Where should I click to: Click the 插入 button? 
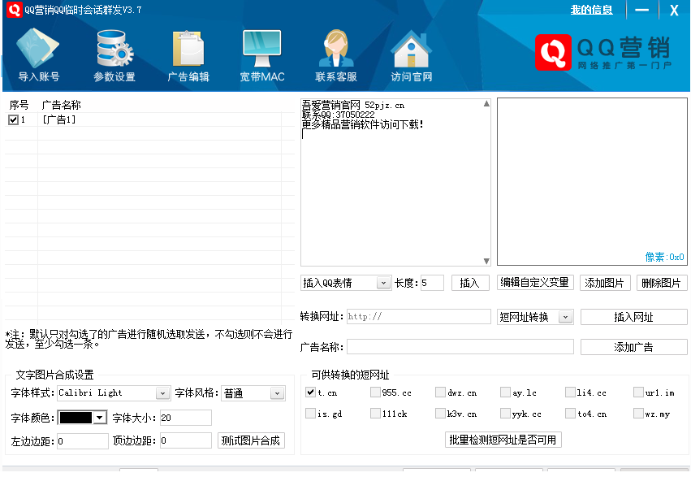pyautogui.click(x=470, y=283)
